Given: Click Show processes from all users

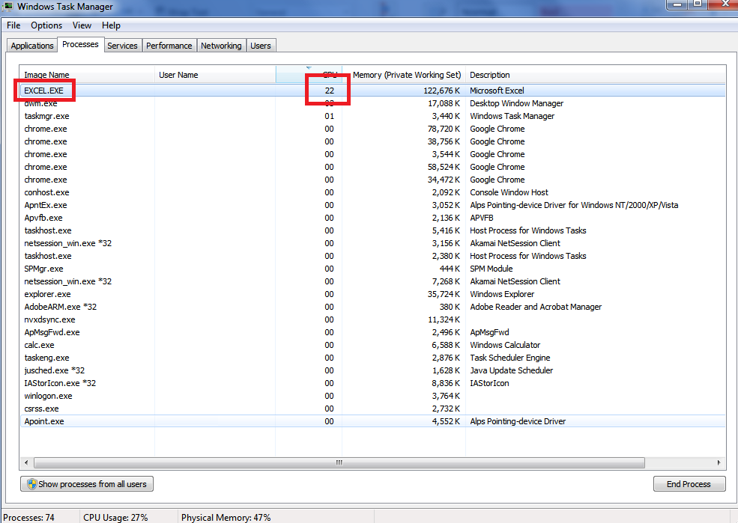Looking at the screenshot, I should coord(87,484).
